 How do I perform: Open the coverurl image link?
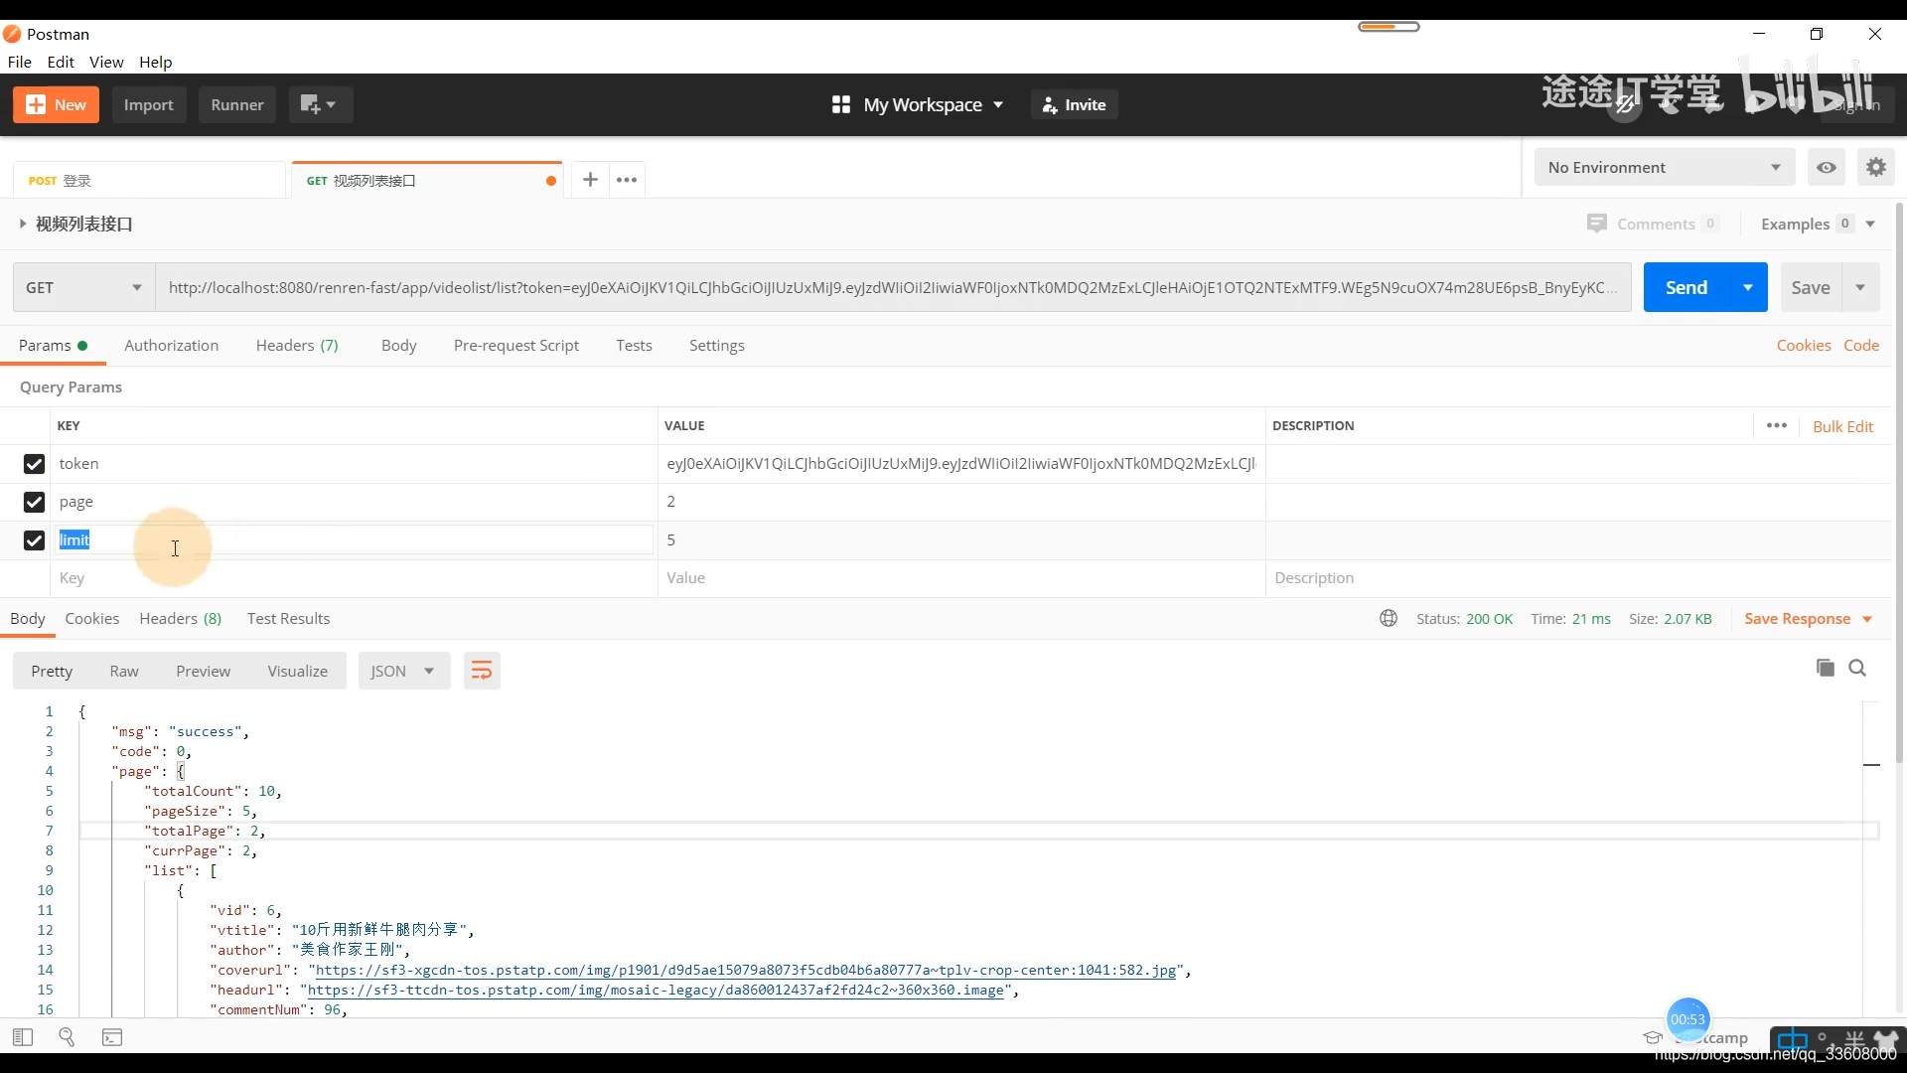point(746,970)
